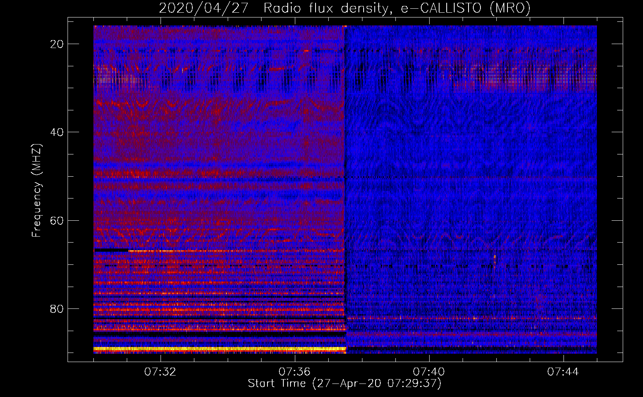643x397 pixels.
Task: Click the frequency tick label '80'
Action: click(x=57, y=309)
